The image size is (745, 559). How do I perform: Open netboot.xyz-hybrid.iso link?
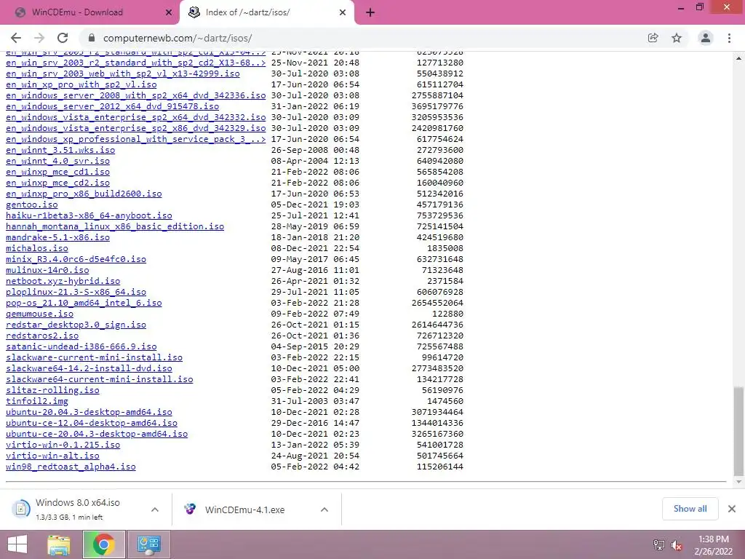(63, 281)
